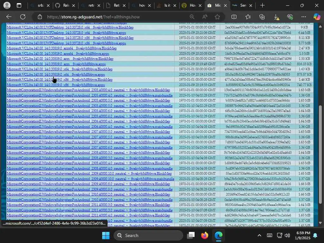
Task: Switch to the GitHub 'Rel' tab
Action: coord(65,6)
